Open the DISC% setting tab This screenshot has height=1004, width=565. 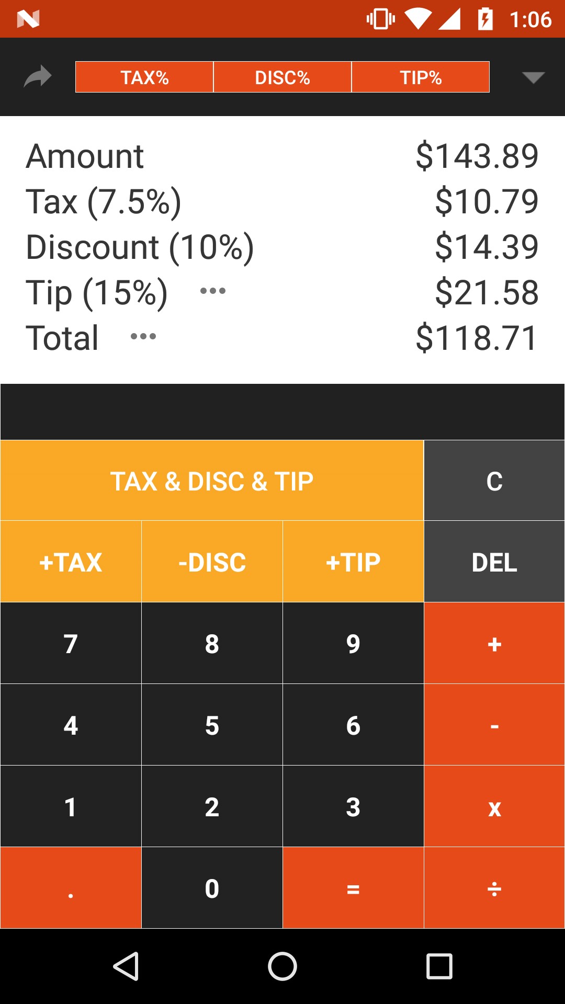[282, 77]
